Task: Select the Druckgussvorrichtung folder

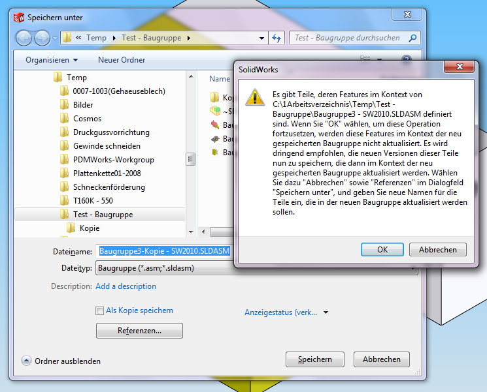Action: point(111,132)
